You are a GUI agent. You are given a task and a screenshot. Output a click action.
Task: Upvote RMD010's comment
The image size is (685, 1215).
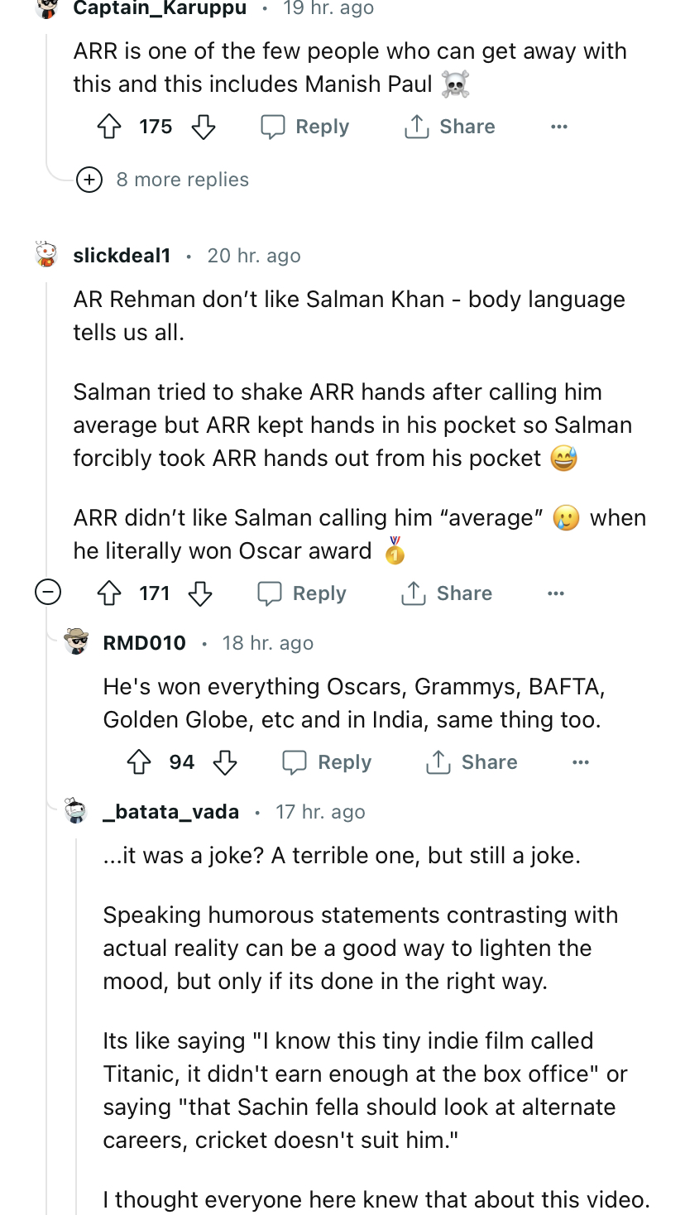point(139,762)
